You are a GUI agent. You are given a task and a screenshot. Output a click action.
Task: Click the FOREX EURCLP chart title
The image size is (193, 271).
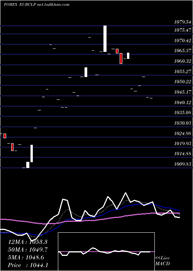20,5
